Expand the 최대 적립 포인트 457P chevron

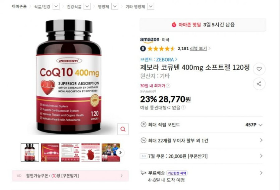261,125
